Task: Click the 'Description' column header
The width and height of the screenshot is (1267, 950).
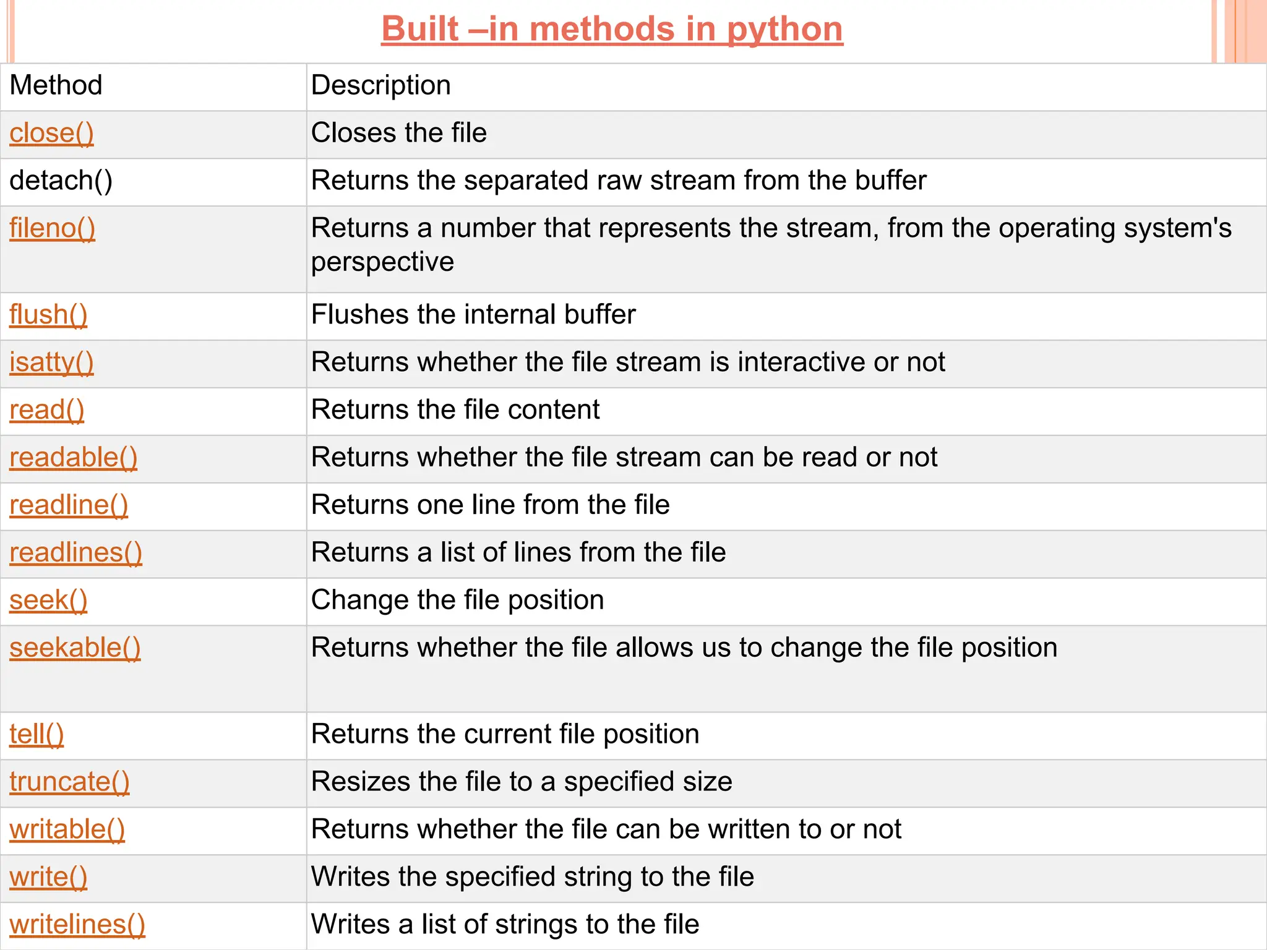Action: (x=380, y=86)
